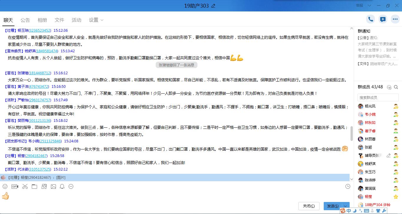Toggle Sogou full/half-width moon icon
This screenshot has width=402, height=214.
tap(355, 211)
